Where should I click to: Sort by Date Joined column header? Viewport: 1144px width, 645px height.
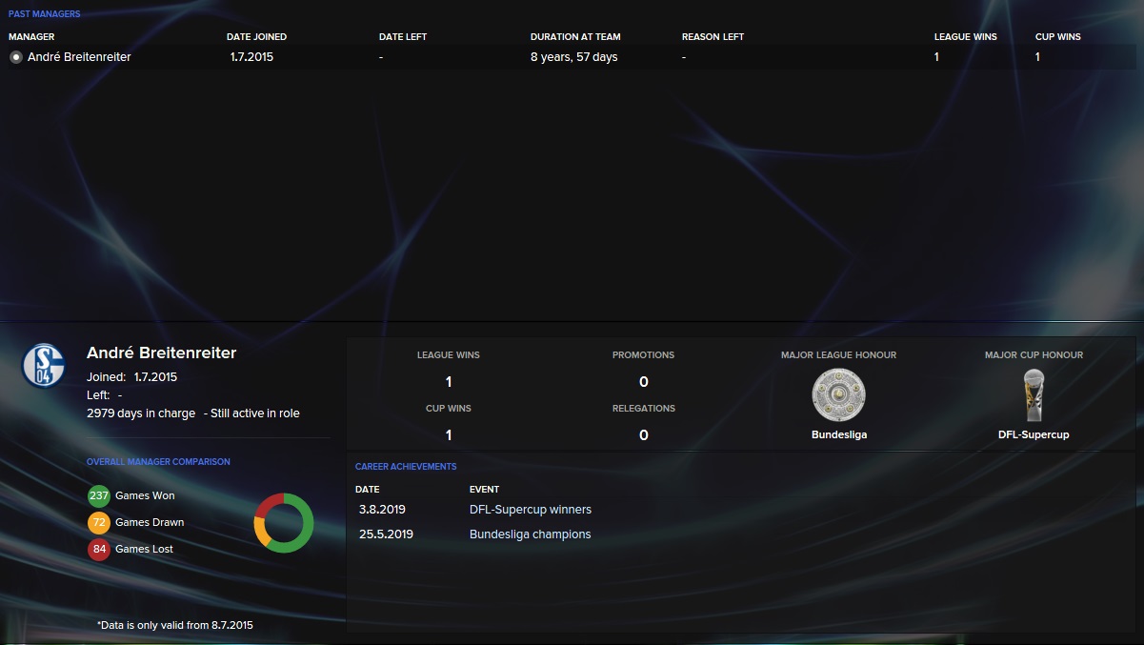point(256,37)
